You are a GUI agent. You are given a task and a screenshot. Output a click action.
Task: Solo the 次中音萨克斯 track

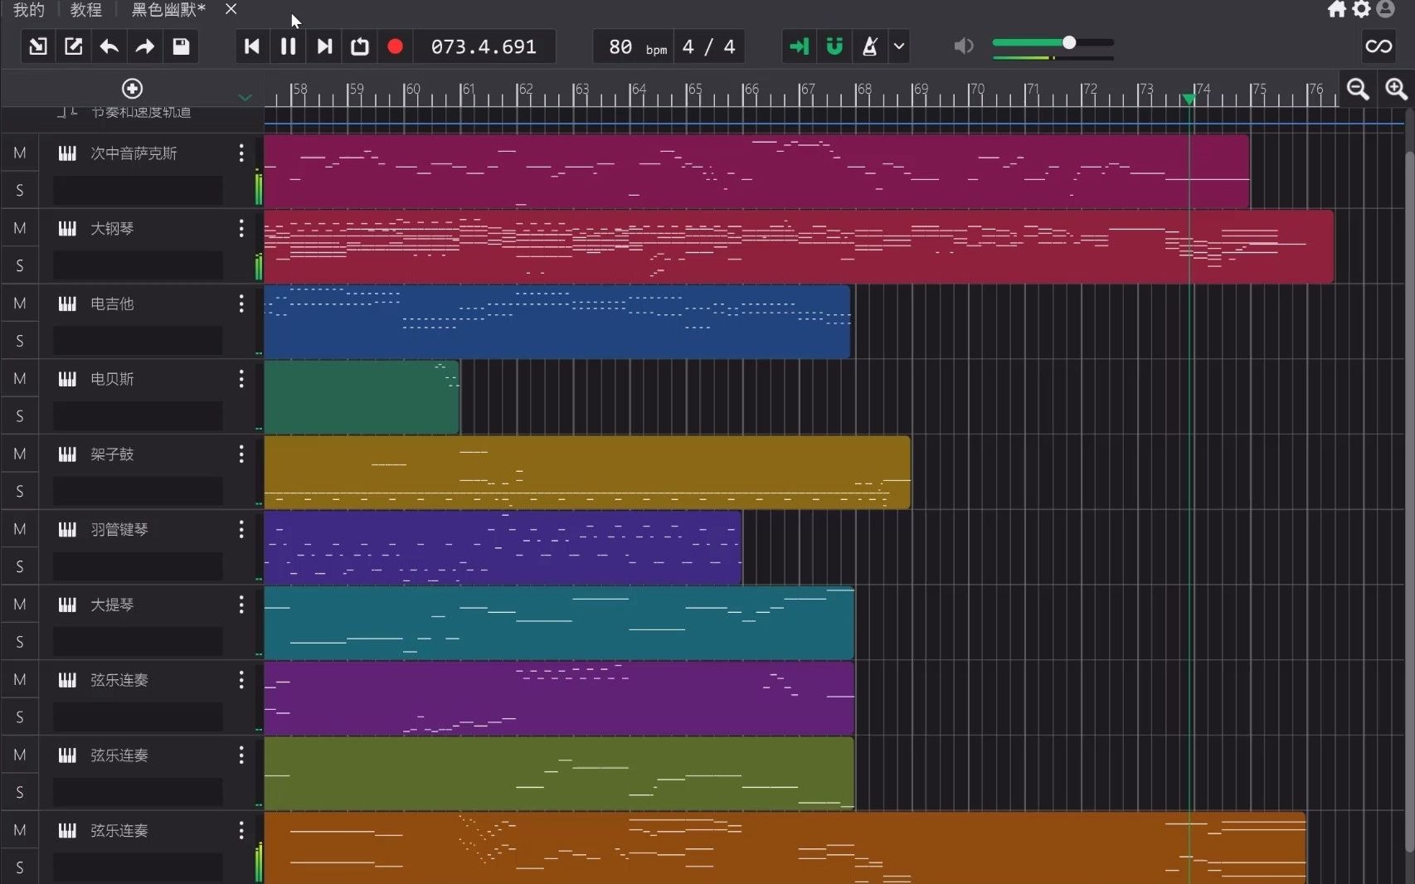(20, 190)
